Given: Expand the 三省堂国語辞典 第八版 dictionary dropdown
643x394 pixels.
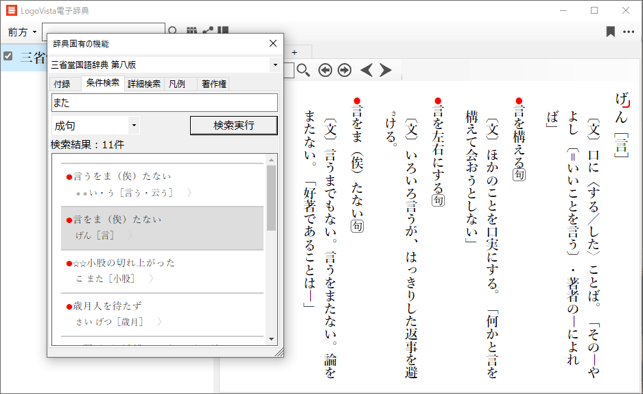Looking at the screenshot, I should (x=274, y=65).
